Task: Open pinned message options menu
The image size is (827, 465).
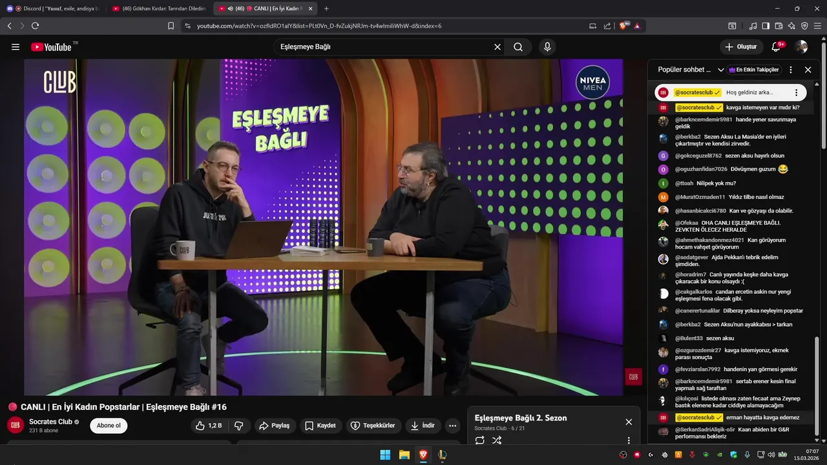Action: tap(796, 92)
